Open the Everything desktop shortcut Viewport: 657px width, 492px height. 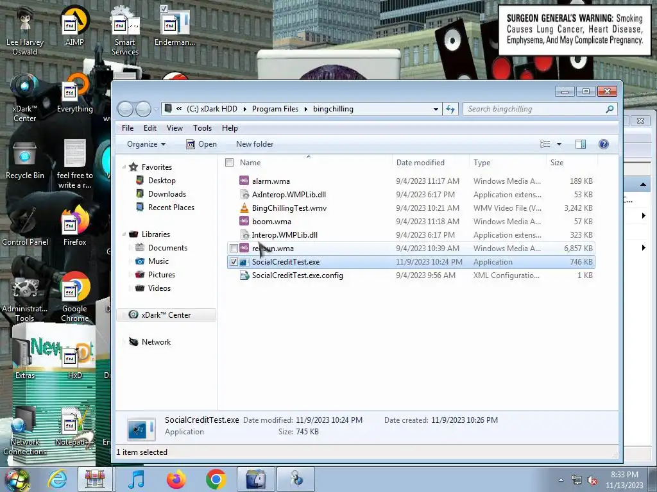tap(74, 93)
